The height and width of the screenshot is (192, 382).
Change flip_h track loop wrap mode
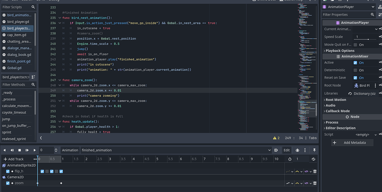pos(308,171)
